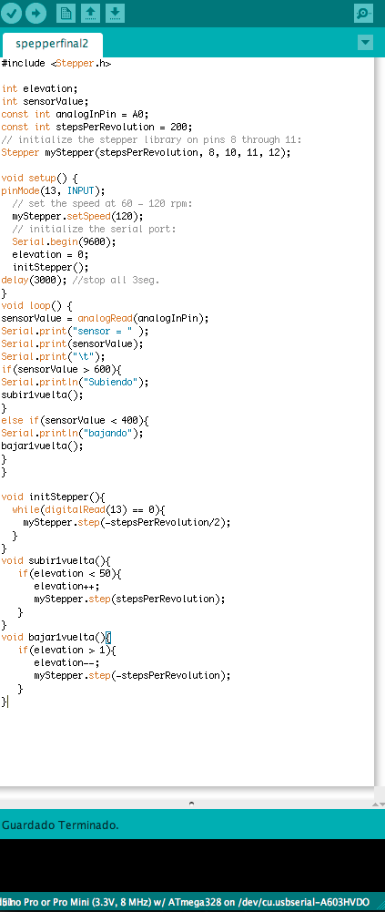385x912 pixels.
Task: Click the 'elevation--;' line
Action: pyautogui.click(x=66, y=663)
